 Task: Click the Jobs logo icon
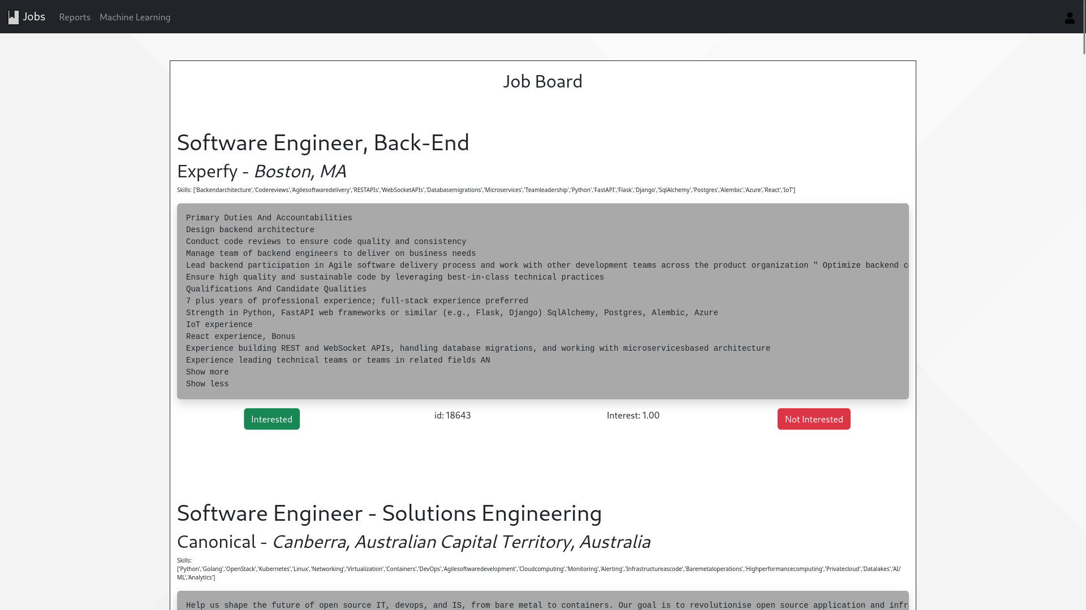14,18
